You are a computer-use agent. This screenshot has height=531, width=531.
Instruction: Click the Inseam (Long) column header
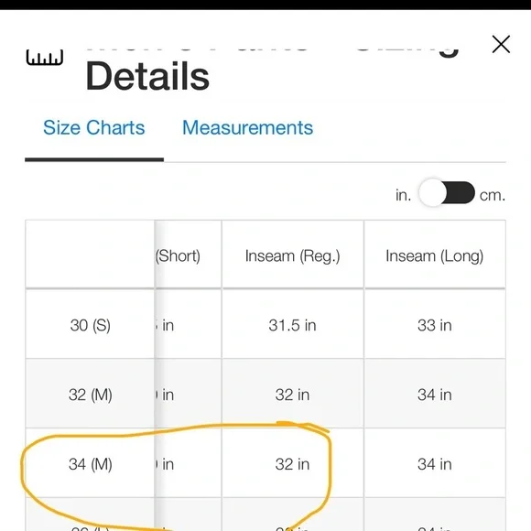point(435,255)
